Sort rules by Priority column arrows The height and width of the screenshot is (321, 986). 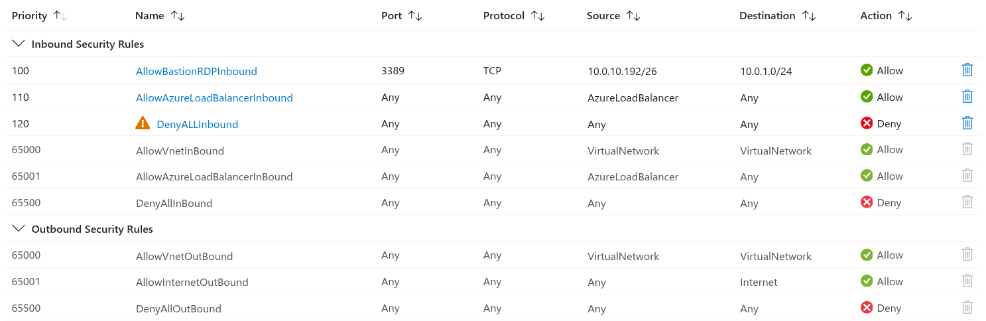pos(60,15)
